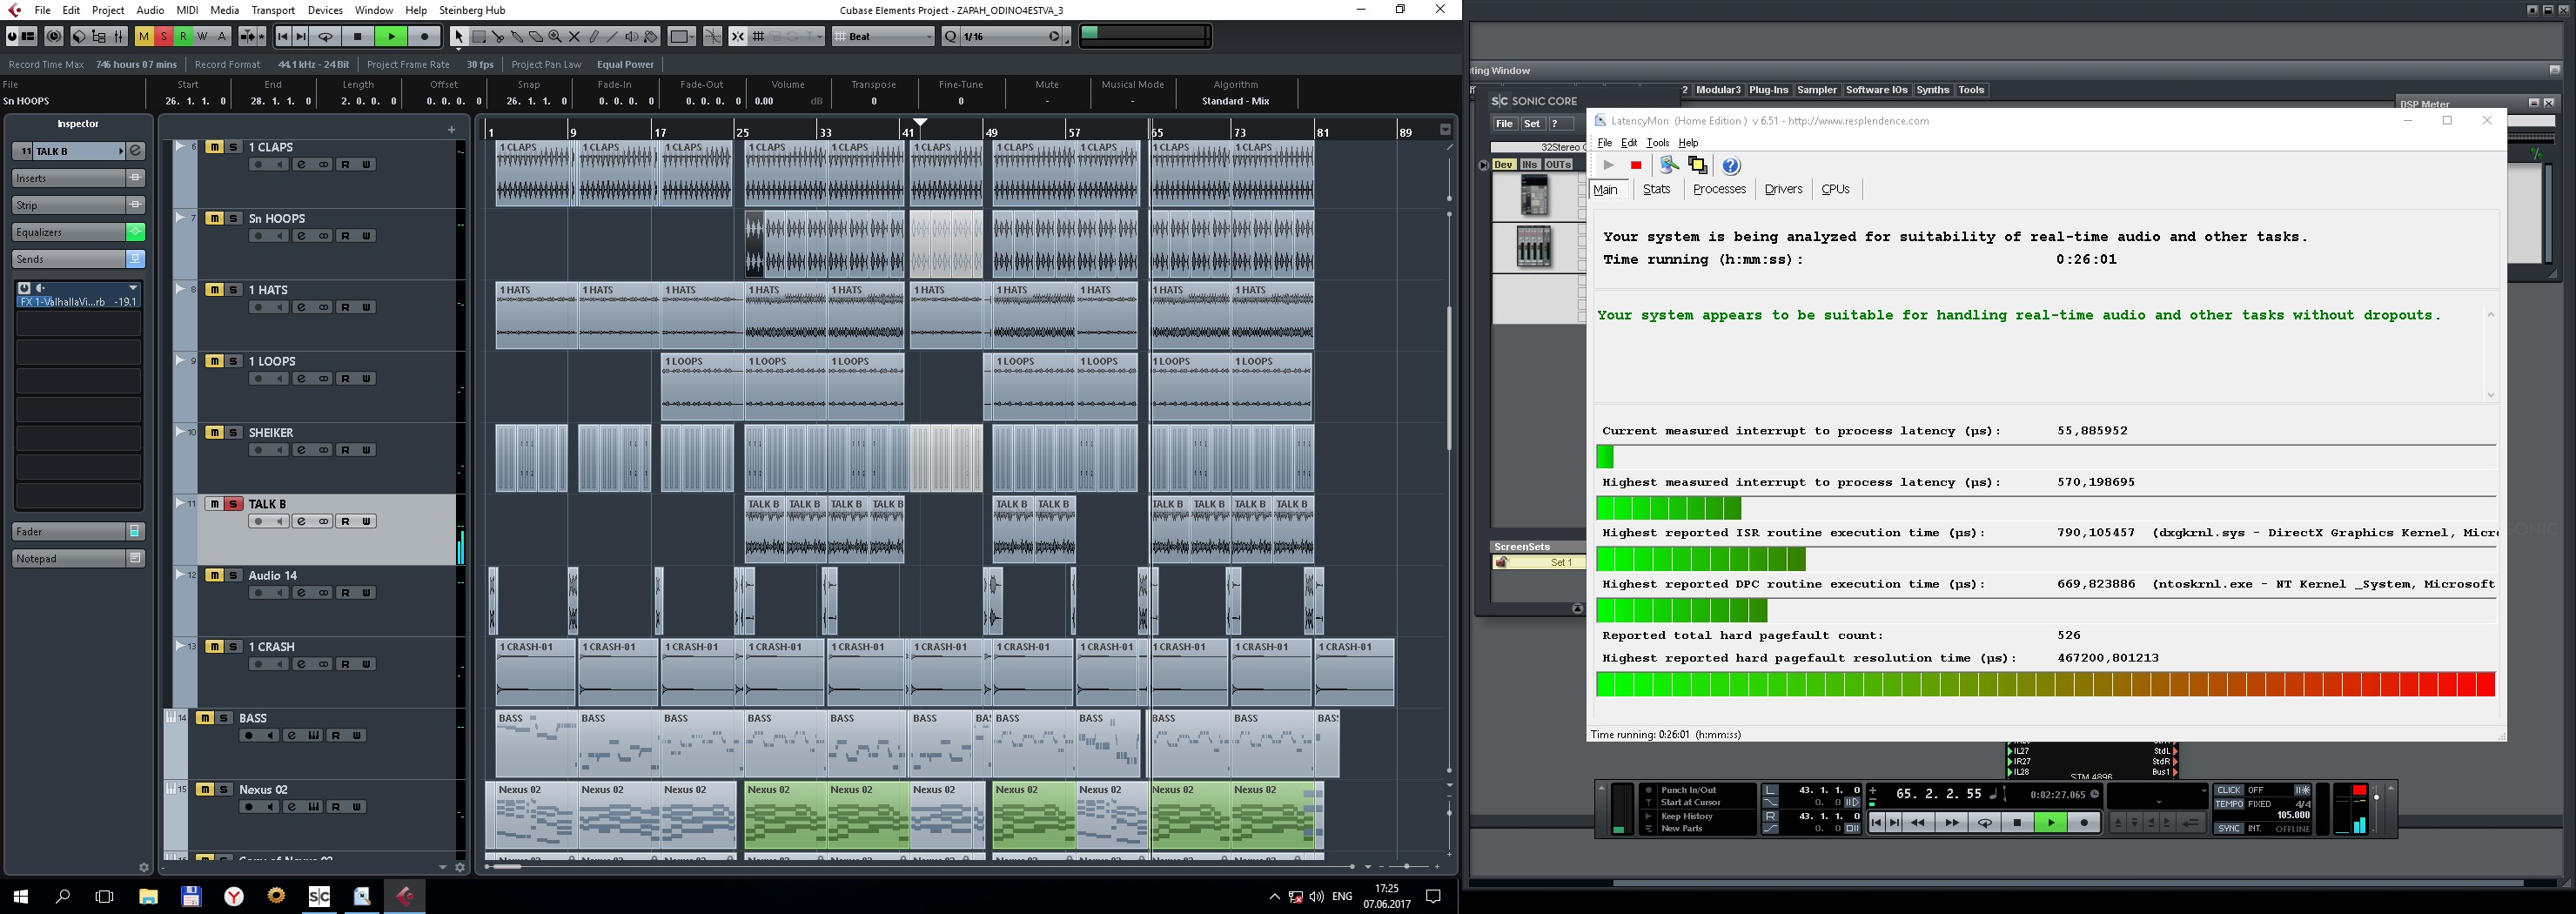The height and width of the screenshot is (914, 2576).
Task: Choose the Glue tool in toolbar
Action: tap(517, 37)
